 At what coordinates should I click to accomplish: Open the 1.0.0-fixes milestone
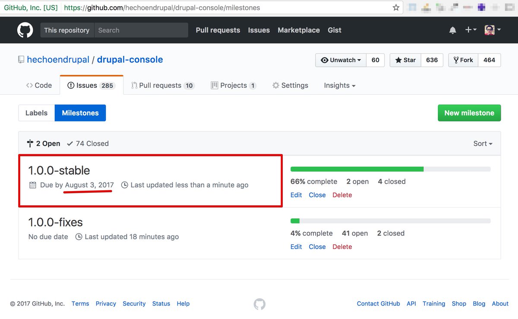[x=55, y=222]
